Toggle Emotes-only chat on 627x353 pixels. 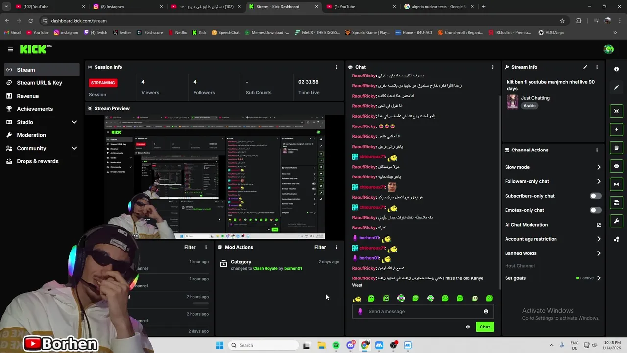point(595,210)
